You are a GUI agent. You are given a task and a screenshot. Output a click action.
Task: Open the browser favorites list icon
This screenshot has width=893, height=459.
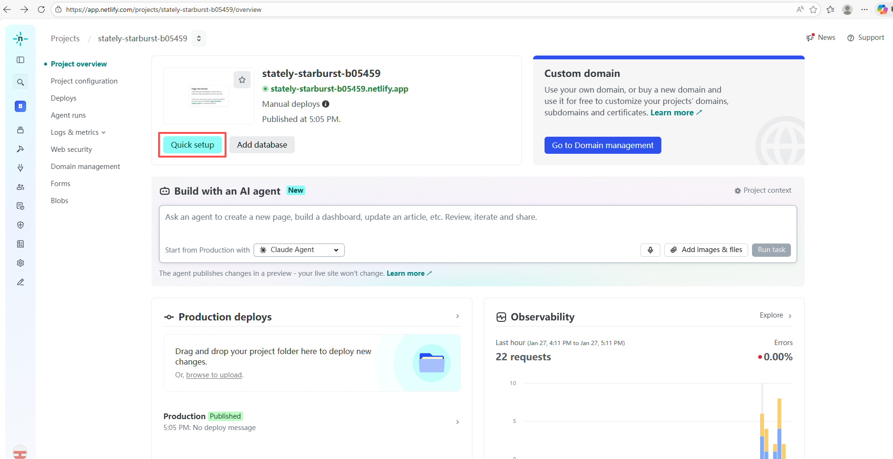tap(830, 9)
